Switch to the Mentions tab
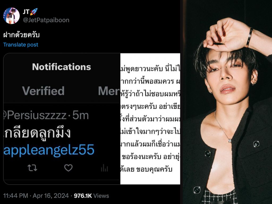Image resolution: width=272 pixels, height=204 pixels. point(109,91)
